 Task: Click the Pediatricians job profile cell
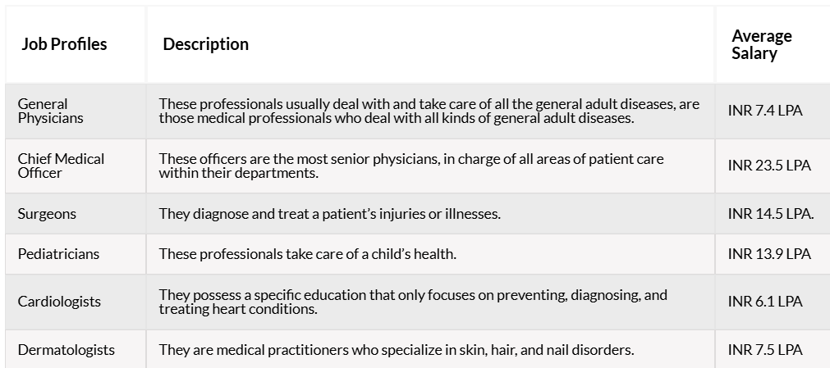[58, 254]
